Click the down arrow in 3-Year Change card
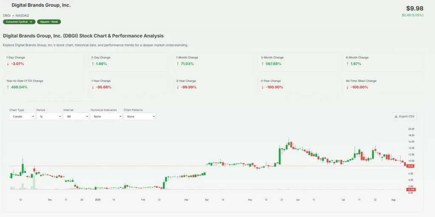Screen dimensions: 435x217 [x=178, y=87]
